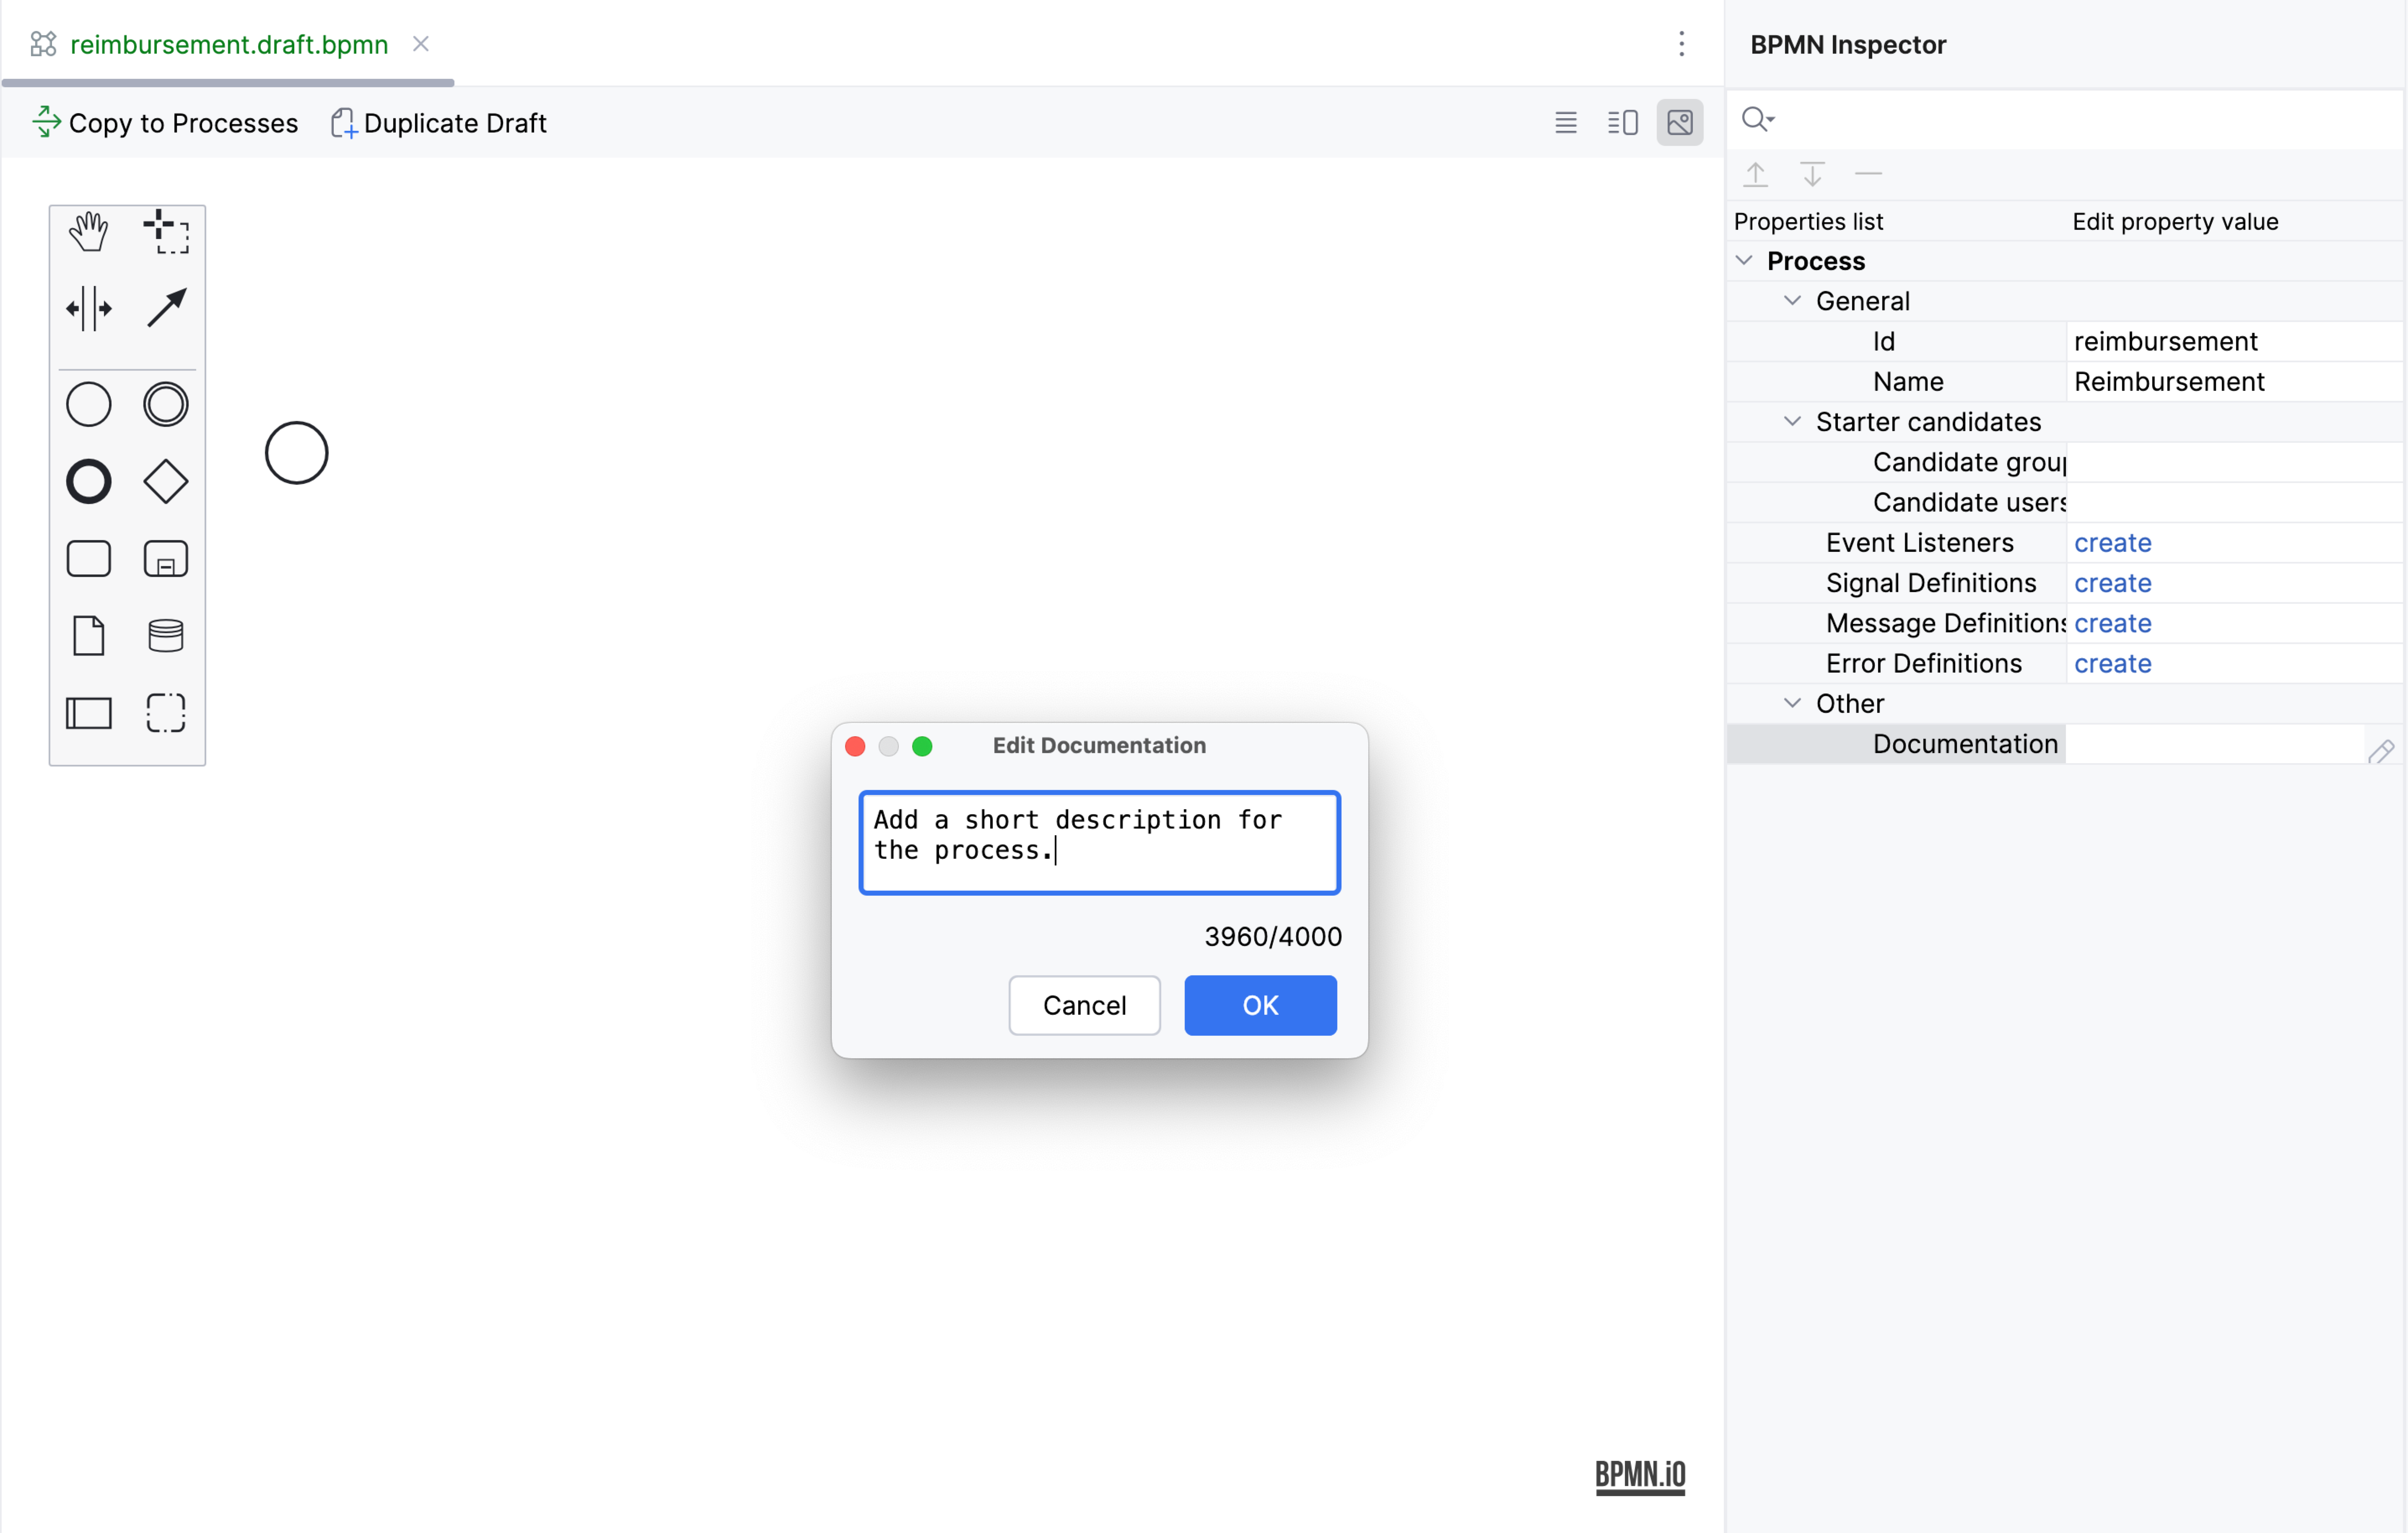This screenshot has width=2408, height=1533.
Task: Collapse the Starter candidates section
Action: pos(1792,422)
